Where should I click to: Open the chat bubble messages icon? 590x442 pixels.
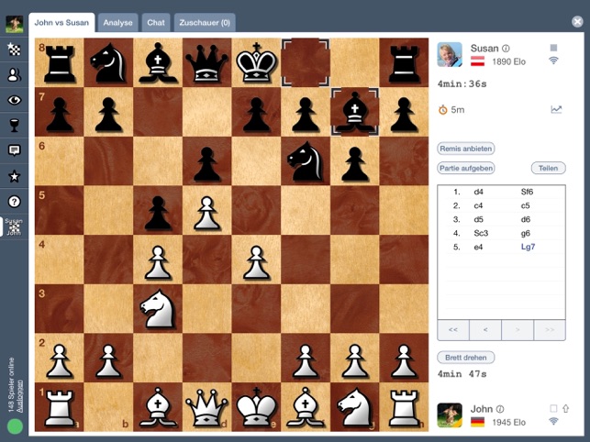click(14, 150)
